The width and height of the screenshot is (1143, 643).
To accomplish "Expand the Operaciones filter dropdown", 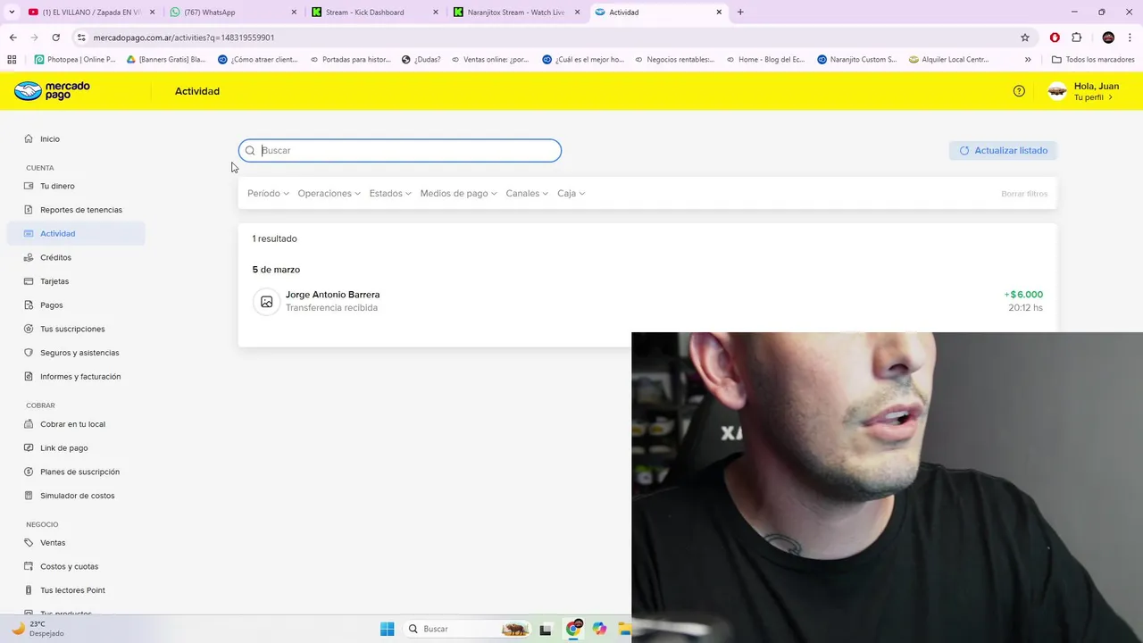I will tap(329, 193).
